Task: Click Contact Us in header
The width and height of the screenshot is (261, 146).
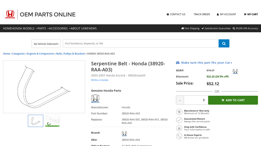Action: coord(176,14)
